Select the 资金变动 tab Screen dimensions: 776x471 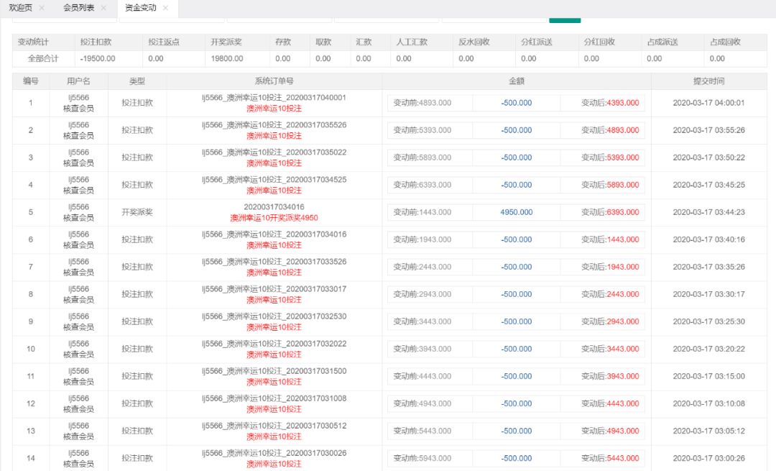(141, 8)
